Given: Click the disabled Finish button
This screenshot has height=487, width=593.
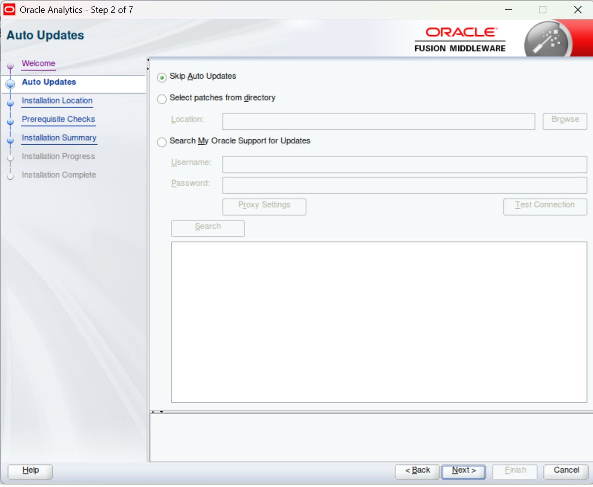Looking at the screenshot, I should click(x=515, y=472).
